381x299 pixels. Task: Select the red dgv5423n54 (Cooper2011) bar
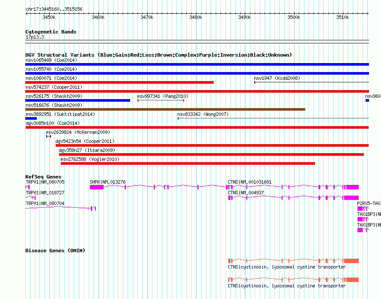click(x=212, y=145)
